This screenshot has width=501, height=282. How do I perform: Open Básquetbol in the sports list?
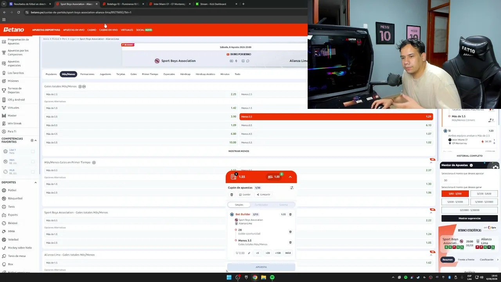coord(15,199)
